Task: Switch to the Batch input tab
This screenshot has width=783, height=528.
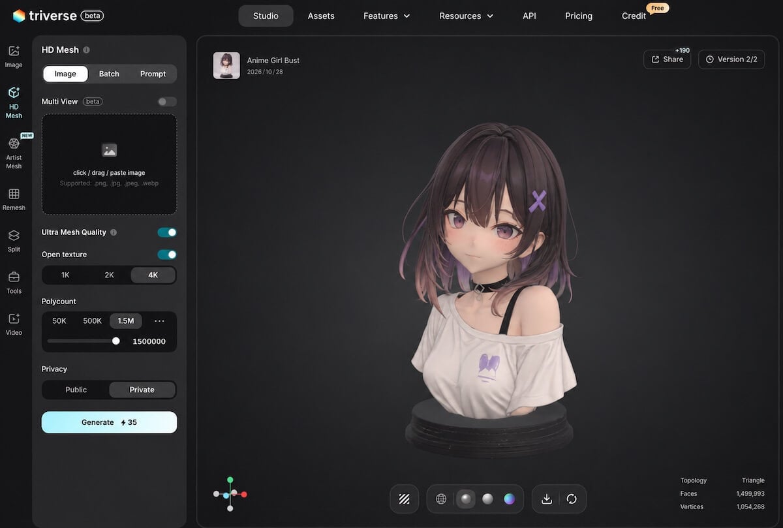Action: point(109,74)
